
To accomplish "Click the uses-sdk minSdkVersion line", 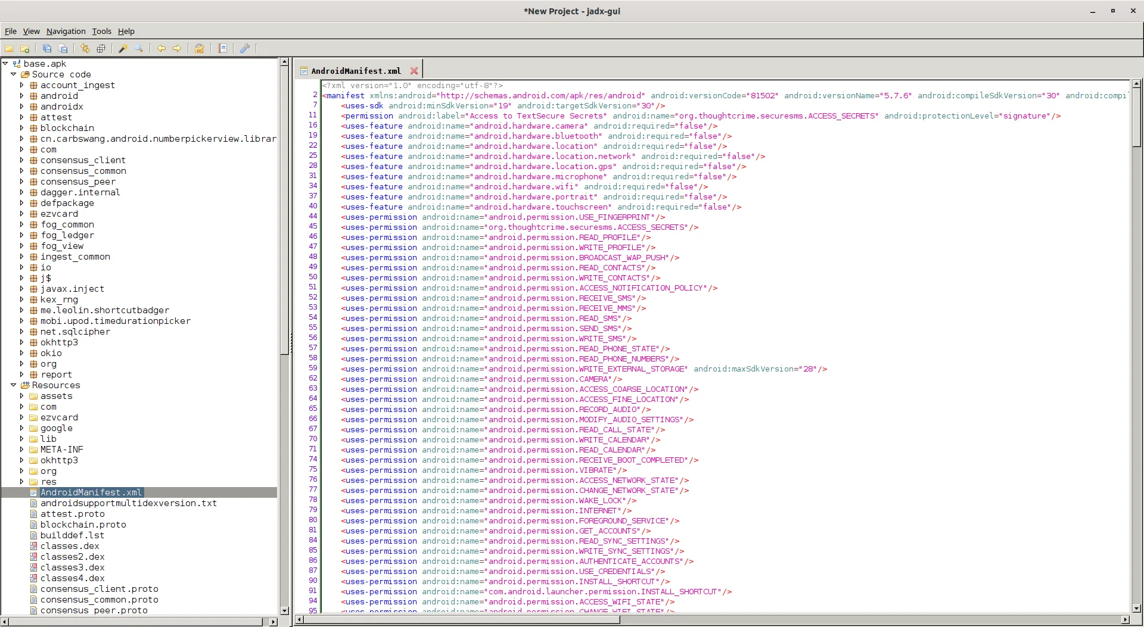I will (x=503, y=106).
